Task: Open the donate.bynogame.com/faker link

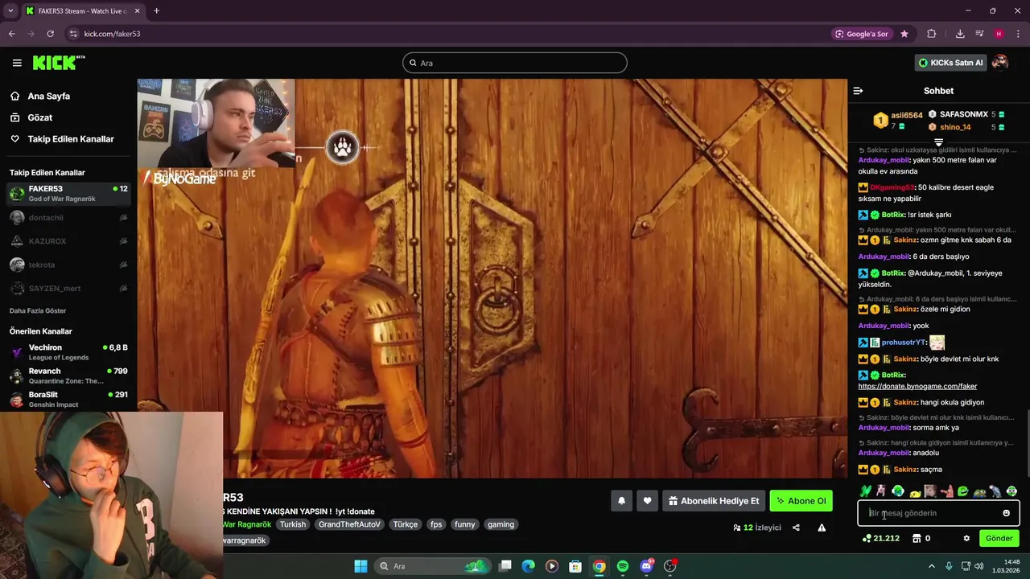Action: [x=917, y=386]
